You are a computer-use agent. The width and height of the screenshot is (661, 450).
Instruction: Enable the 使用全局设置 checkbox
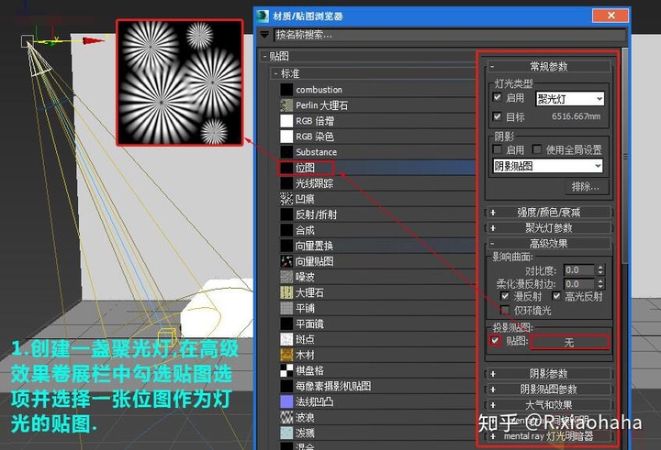coord(537,149)
